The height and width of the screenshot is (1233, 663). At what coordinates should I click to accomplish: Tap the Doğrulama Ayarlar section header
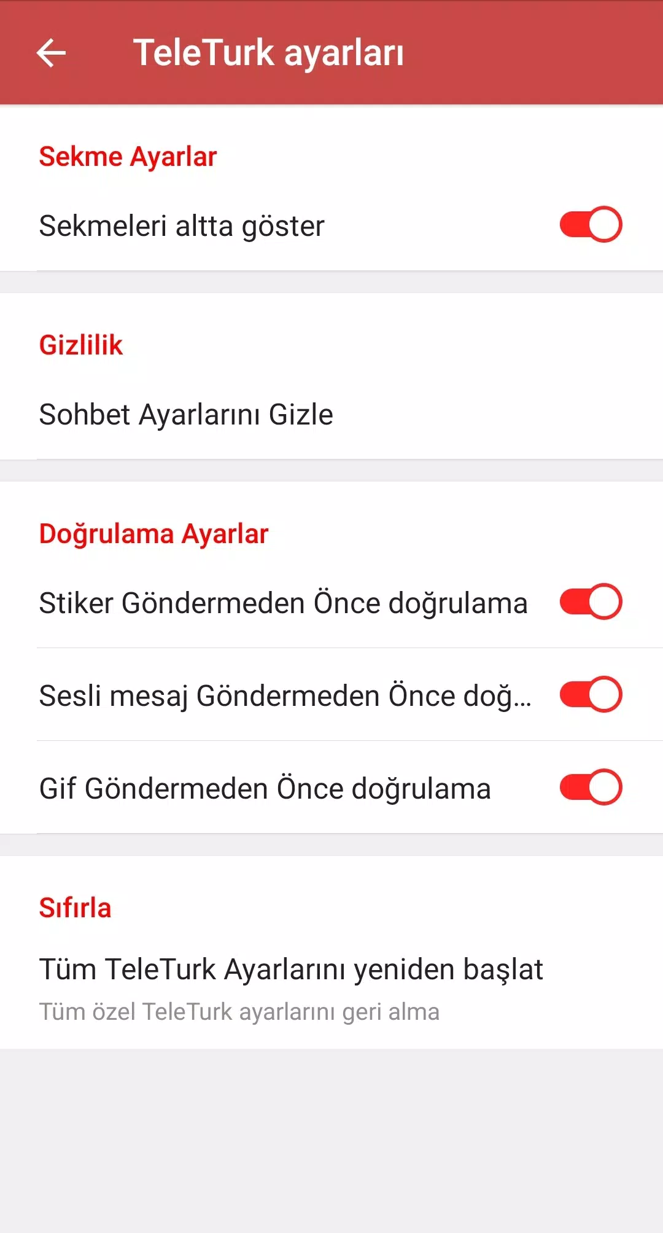pyautogui.click(x=153, y=534)
